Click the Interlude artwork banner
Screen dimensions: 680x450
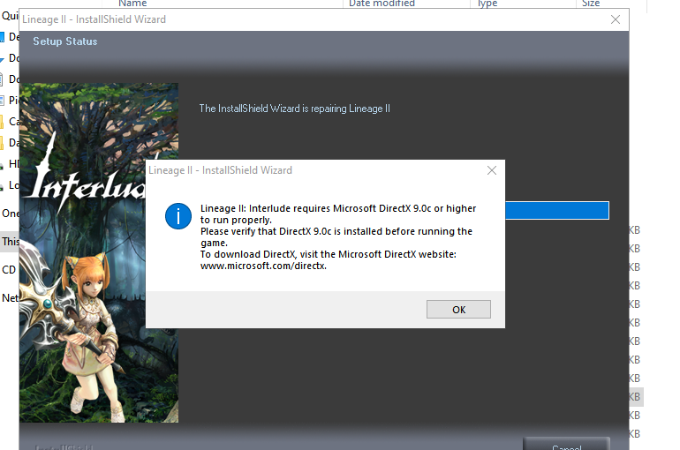pyautogui.click(x=99, y=252)
